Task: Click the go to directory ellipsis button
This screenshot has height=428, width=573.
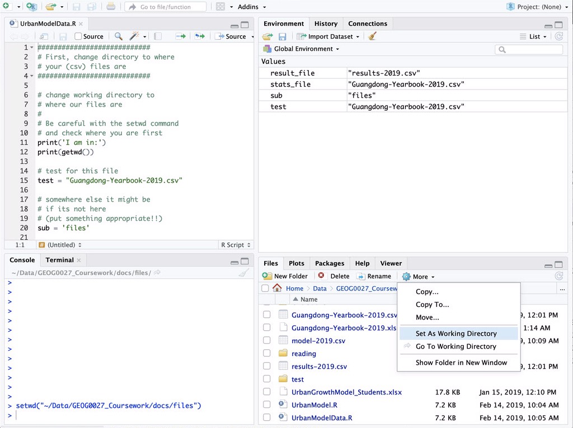Action: point(562,289)
